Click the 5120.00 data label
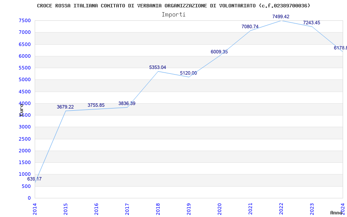The image size is (347, 217). (188, 73)
